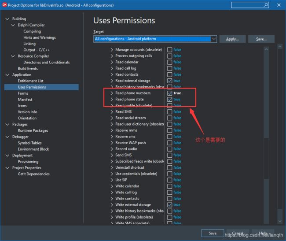Open the Version Info page
Screen dimensions: 286x241
tap(27, 112)
